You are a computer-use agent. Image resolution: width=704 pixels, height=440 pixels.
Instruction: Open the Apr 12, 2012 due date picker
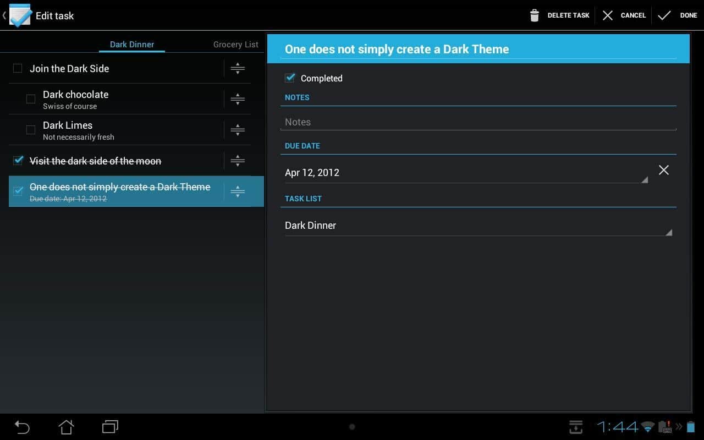click(465, 173)
